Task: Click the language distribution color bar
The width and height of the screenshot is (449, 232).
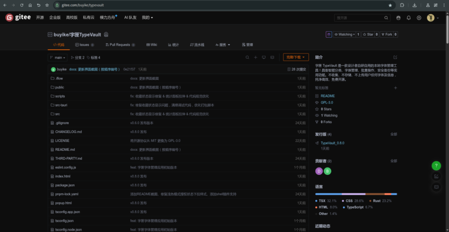Action: [x=356, y=193]
